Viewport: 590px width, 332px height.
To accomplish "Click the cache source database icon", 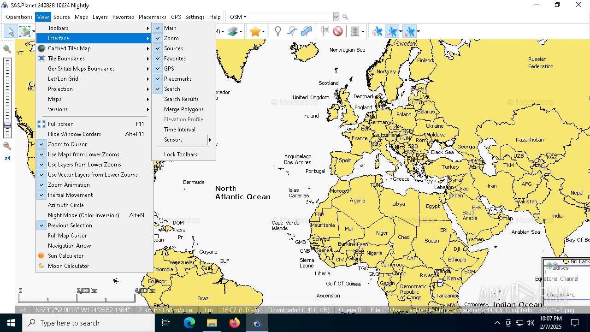I will coord(355,31).
